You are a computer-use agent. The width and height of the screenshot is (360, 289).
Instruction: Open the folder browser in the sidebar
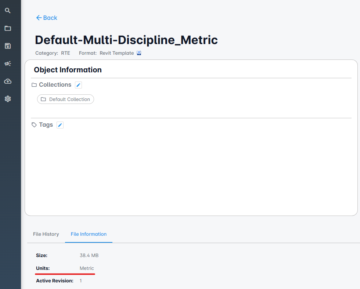[x=8, y=28]
